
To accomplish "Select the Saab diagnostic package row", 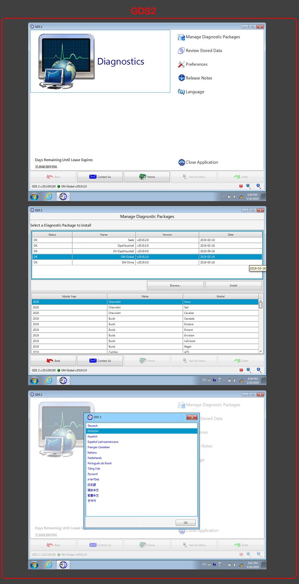I will pos(147,240).
